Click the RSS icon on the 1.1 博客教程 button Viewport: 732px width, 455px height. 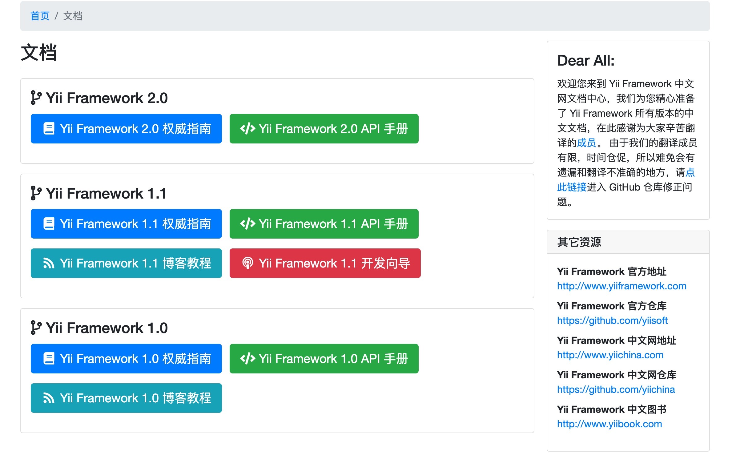coord(49,264)
